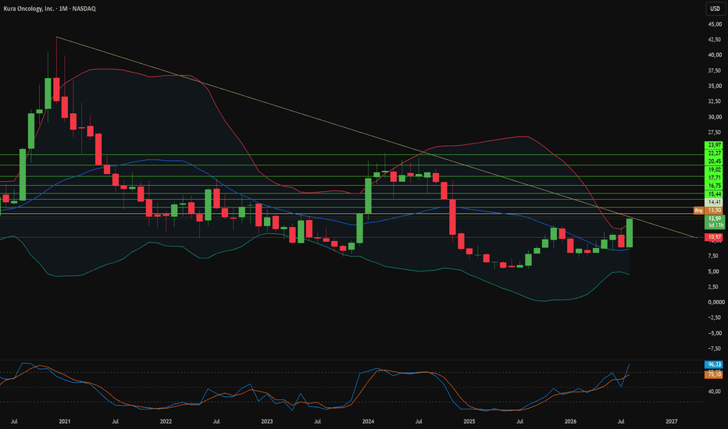Click the 13,59 current price countdown label
This screenshot has width=728, height=429.
tap(714, 222)
